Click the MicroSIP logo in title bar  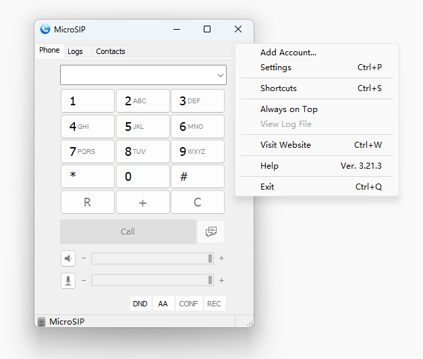(x=45, y=29)
